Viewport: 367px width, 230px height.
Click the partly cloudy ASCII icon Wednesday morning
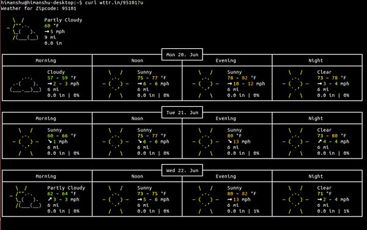pyautogui.click(x=26, y=197)
